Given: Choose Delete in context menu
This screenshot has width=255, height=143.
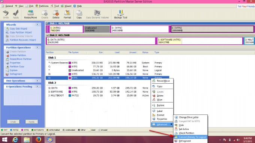Looking at the screenshot, I should click(162, 96).
